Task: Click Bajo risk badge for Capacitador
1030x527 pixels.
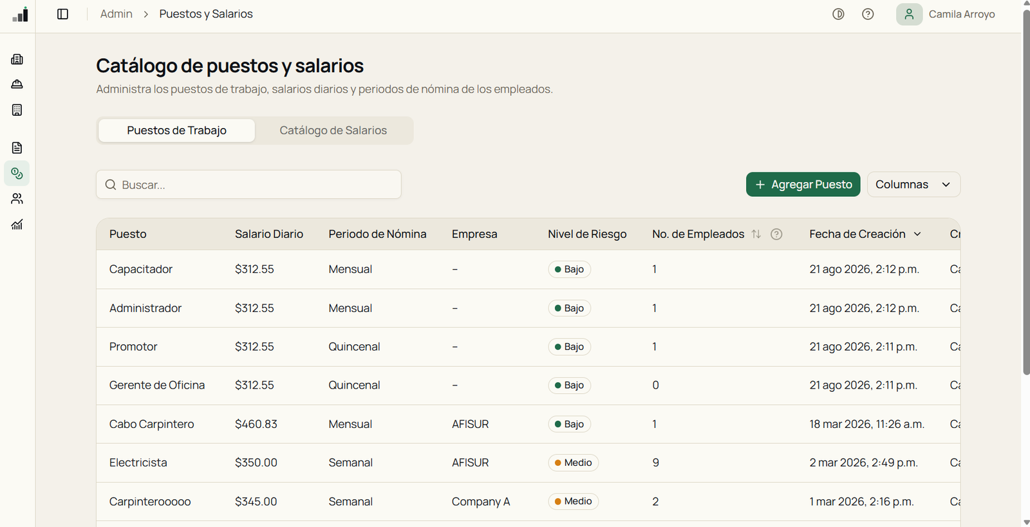Action: pos(569,270)
